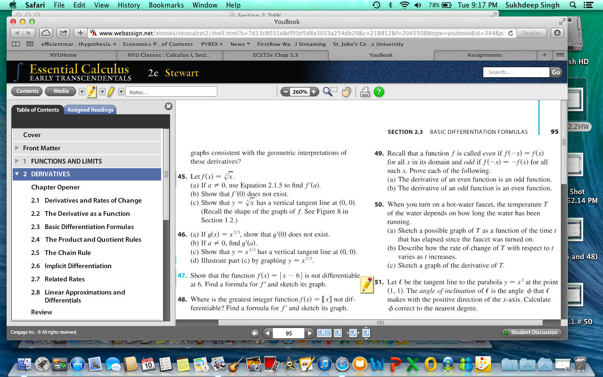Open the Bookmarks menu
Image resolution: width=603 pixels, height=377 pixels.
pyautogui.click(x=165, y=5)
